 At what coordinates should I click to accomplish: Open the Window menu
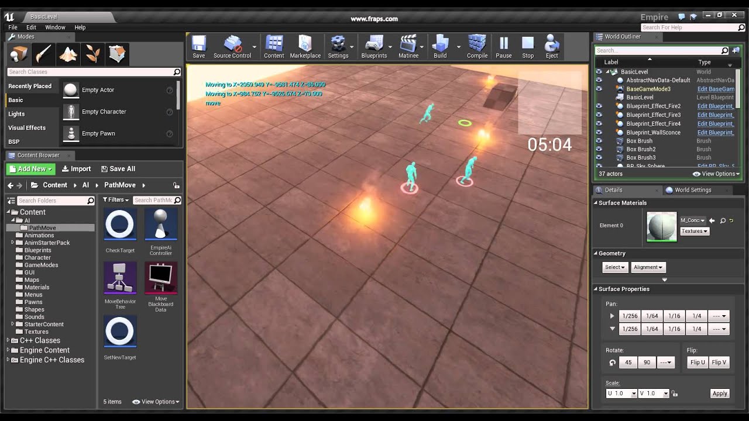click(x=55, y=27)
